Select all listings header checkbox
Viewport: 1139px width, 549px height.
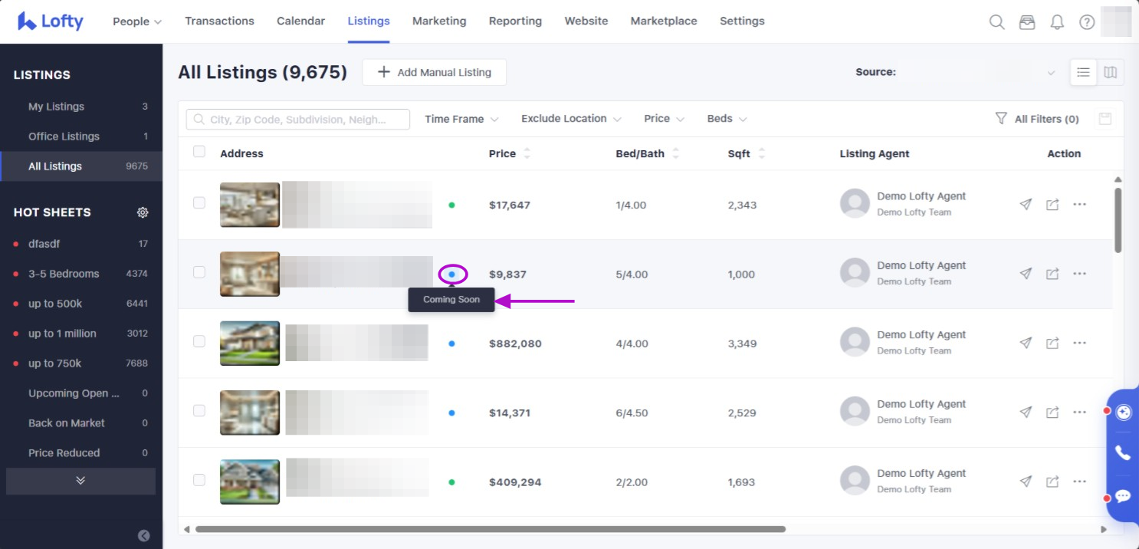[199, 152]
